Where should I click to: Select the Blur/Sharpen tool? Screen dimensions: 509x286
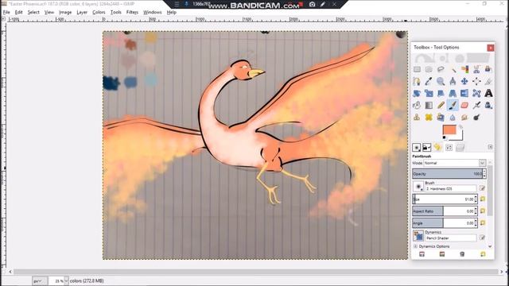coord(453,118)
